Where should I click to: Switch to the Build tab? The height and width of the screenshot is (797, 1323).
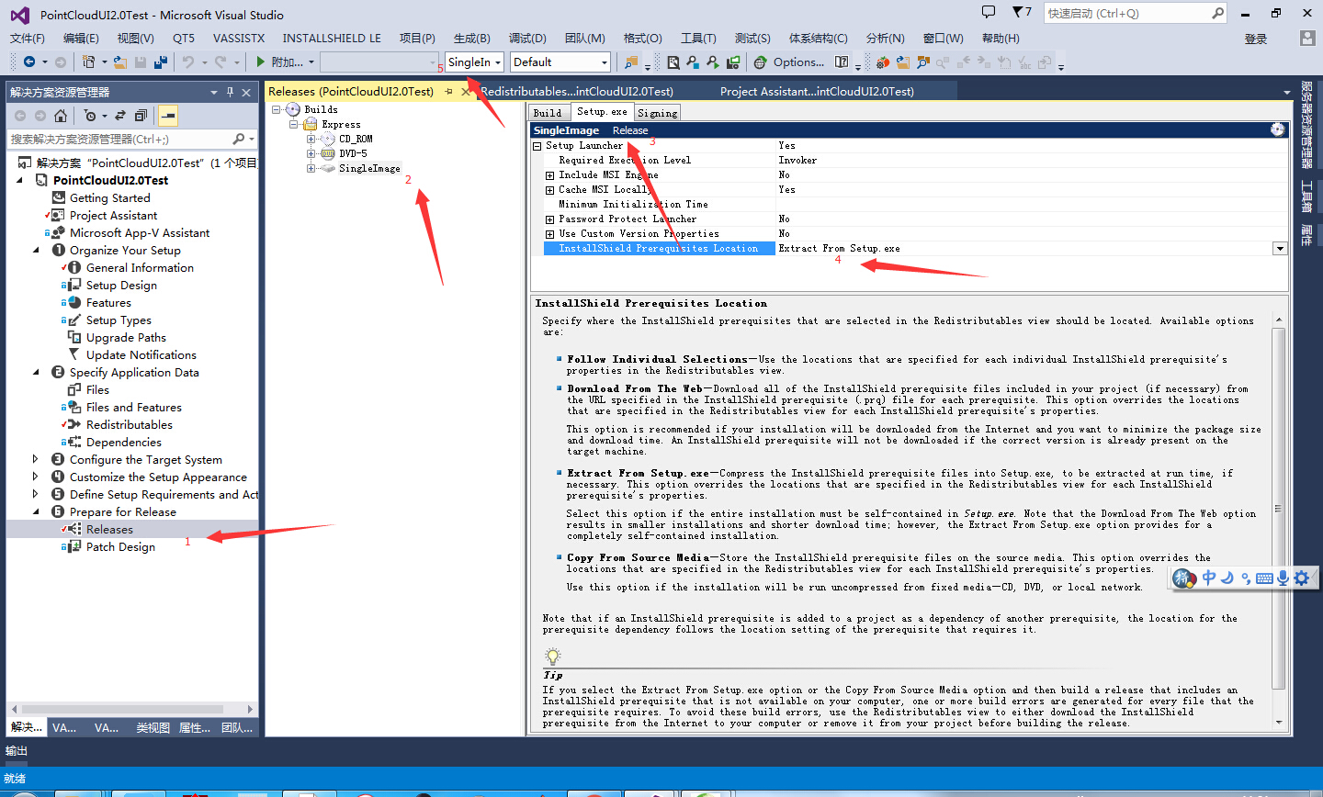coord(548,112)
